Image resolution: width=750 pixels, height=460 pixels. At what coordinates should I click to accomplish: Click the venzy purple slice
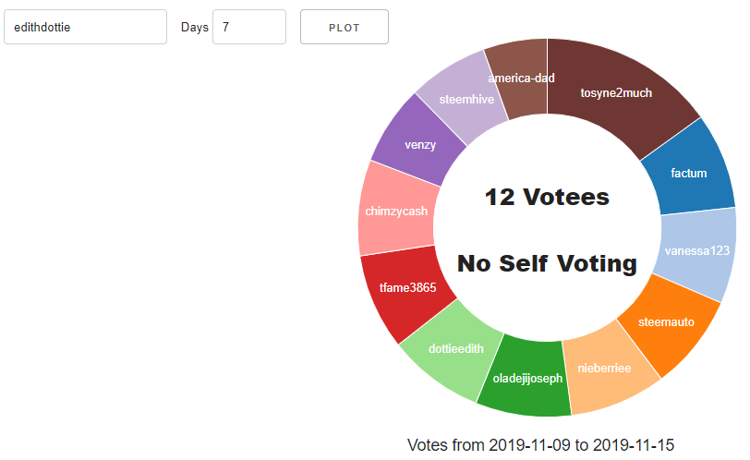coord(418,143)
